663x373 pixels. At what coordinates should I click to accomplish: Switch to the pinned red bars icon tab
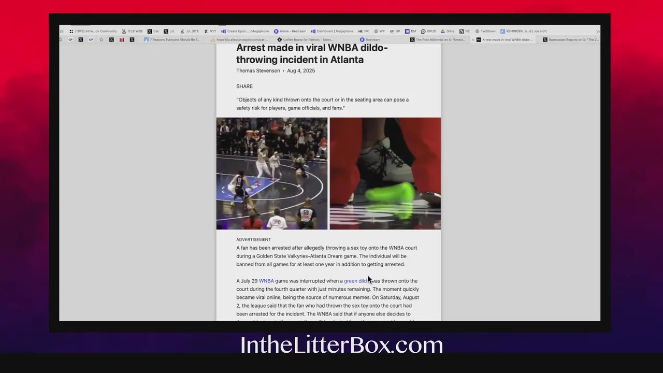[122, 39]
